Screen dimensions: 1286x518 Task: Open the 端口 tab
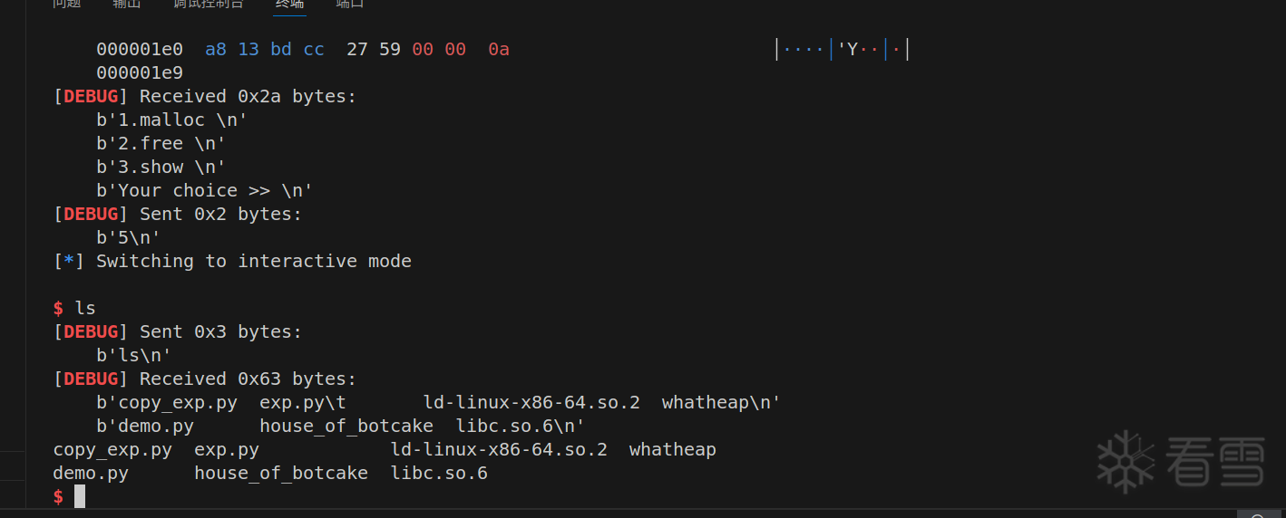tap(350, 4)
